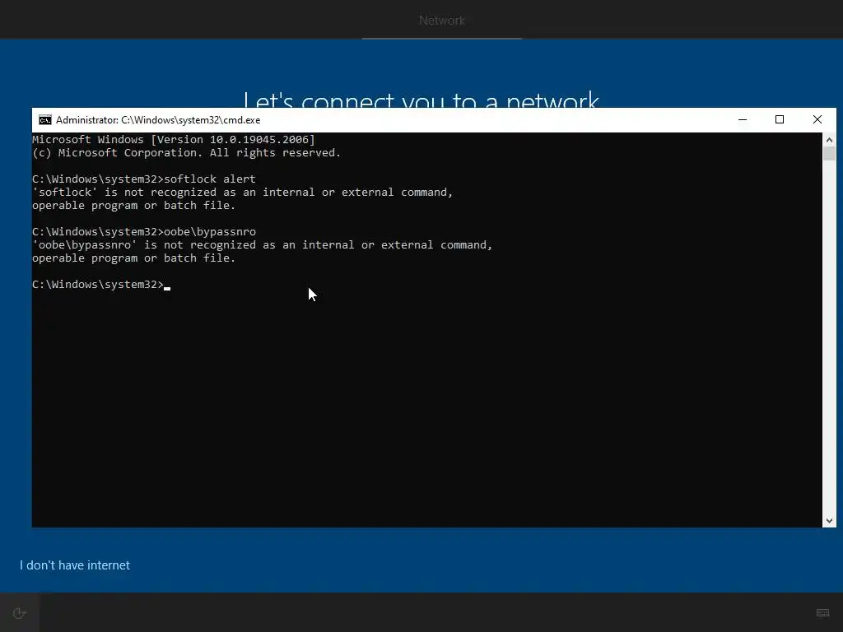
Task: Maximize the Administrator cmd.exe window
Action: pos(780,120)
